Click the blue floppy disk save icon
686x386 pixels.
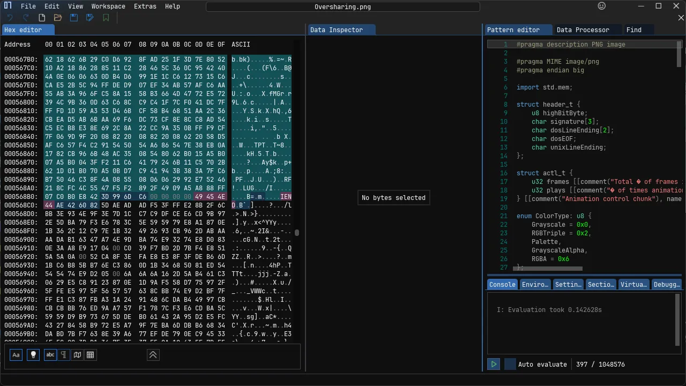pyautogui.click(x=74, y=18)
